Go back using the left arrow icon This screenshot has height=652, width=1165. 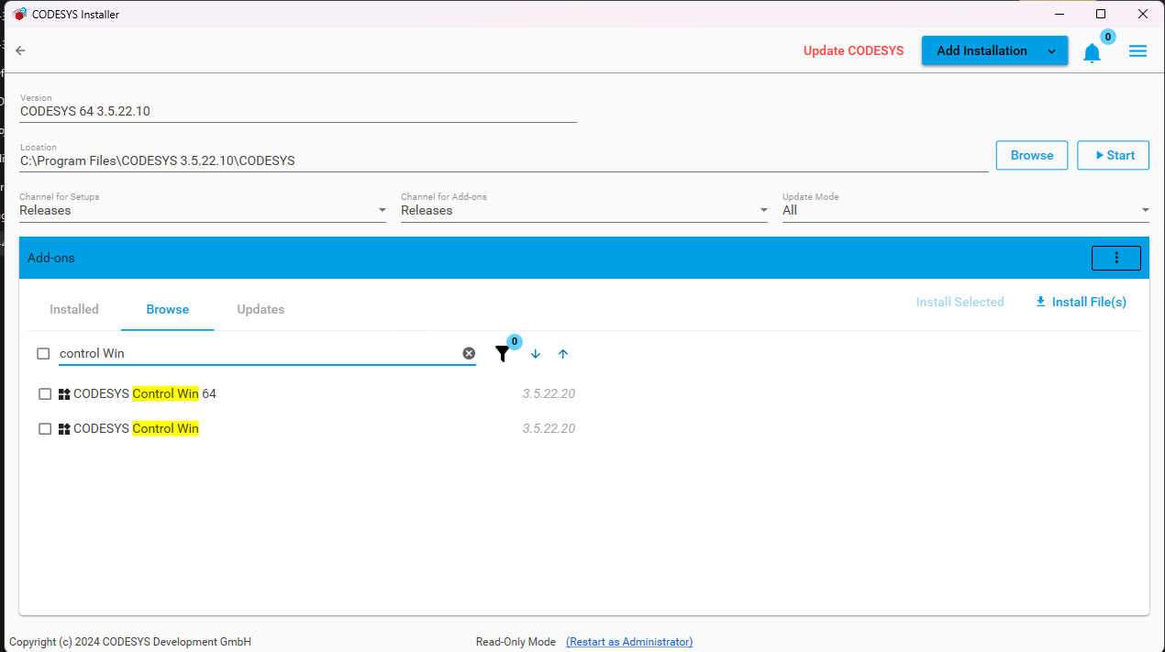pos(20,50)
